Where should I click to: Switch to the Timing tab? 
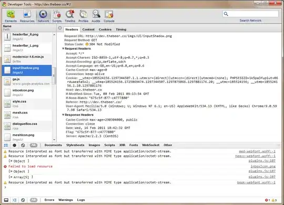121,29
